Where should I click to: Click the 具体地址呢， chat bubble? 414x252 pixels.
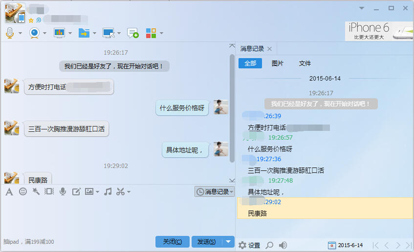[x=185, y=150]
